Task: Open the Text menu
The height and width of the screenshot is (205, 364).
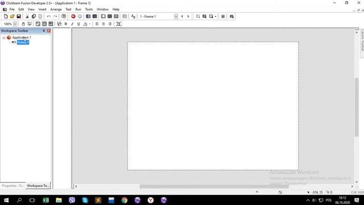Action: (x=68, y=9)
